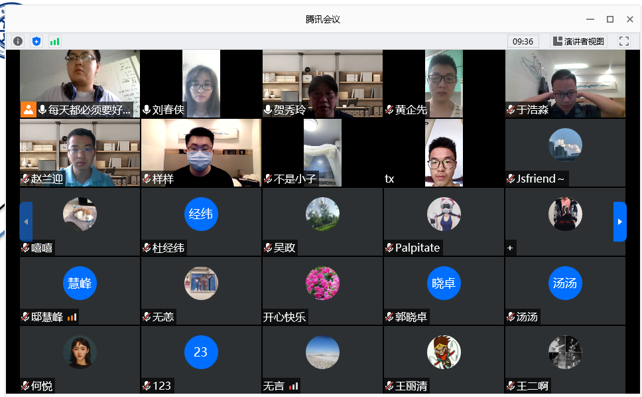Viewport: 642px width, 397px height.
Task: Click 刘春侠's microphone icon
Action: (147, 110)
